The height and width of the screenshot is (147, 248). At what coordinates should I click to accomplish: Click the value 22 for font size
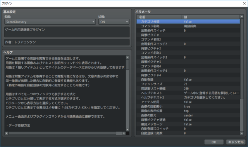185,84
